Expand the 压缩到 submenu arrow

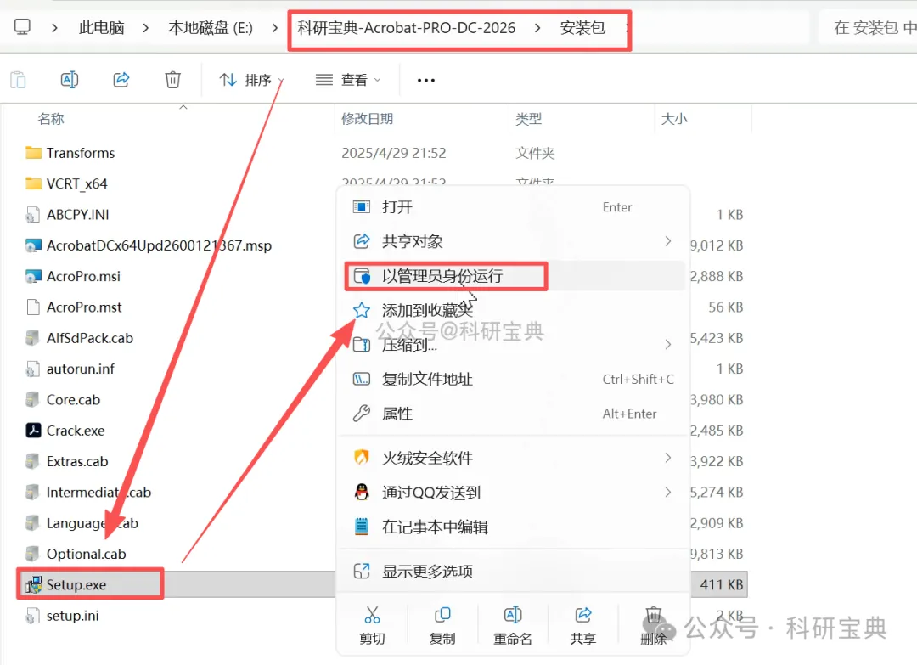tap(668, 345)
